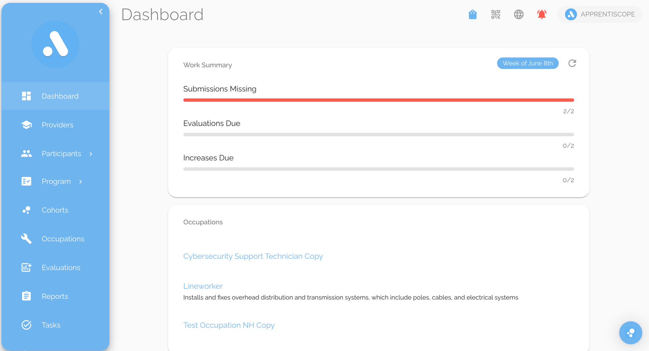The image size is (649, 351).
Task: Collapse the sidebar with the chevron
Action: tap(101, 11)
